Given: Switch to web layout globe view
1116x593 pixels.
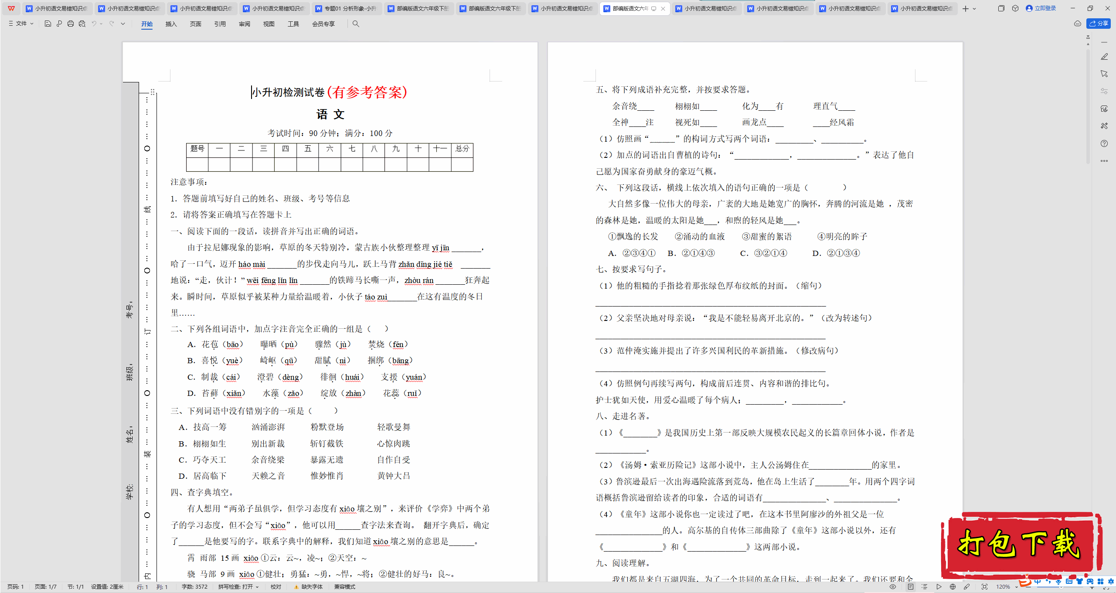Looking at the screenshot, I should (x=953, y=587).
